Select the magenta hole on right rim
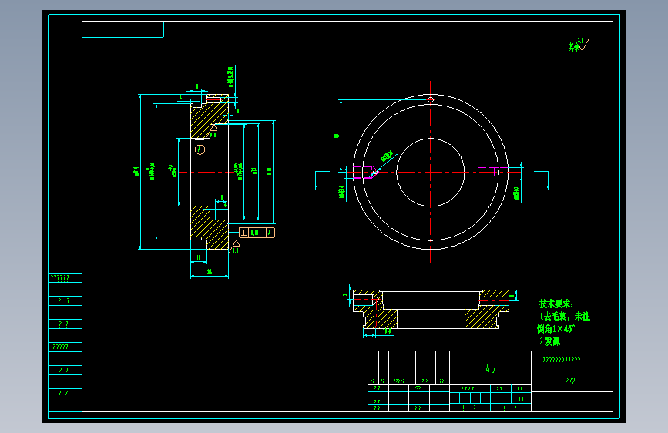668x433 pixels. pyautogui.click(x=493, y=172)
